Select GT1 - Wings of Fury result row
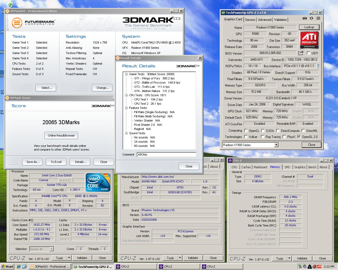 [x=154, y=78]
